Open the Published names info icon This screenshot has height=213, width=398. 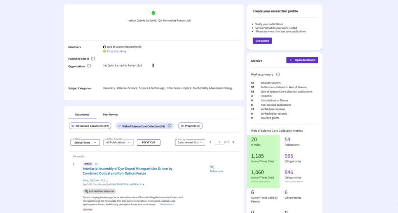pyautogui.click(x=93, y=59)
